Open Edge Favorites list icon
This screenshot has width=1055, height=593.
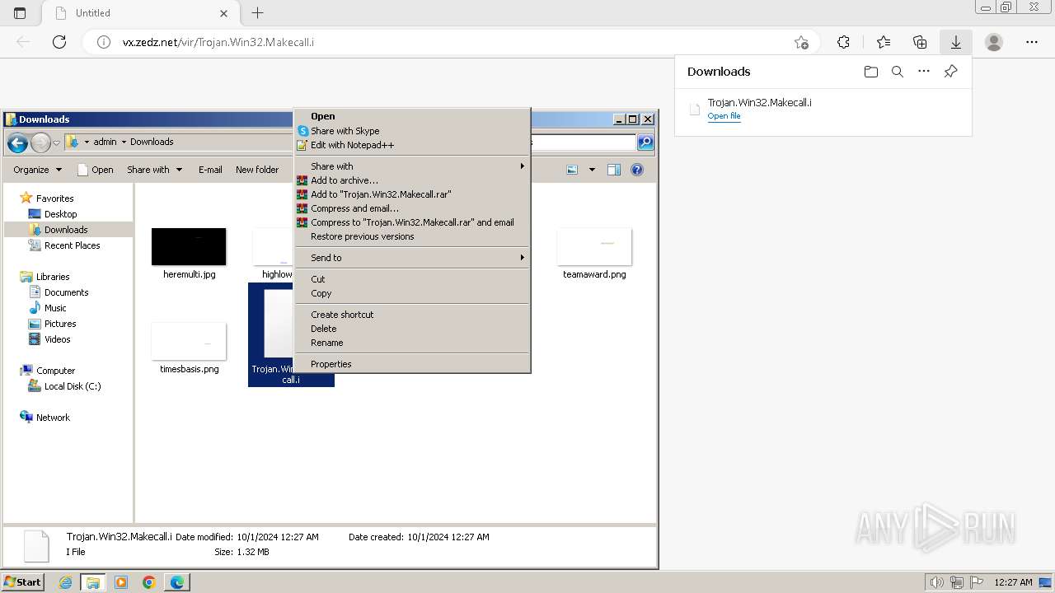pyautogui.click(x=884, y=42)
